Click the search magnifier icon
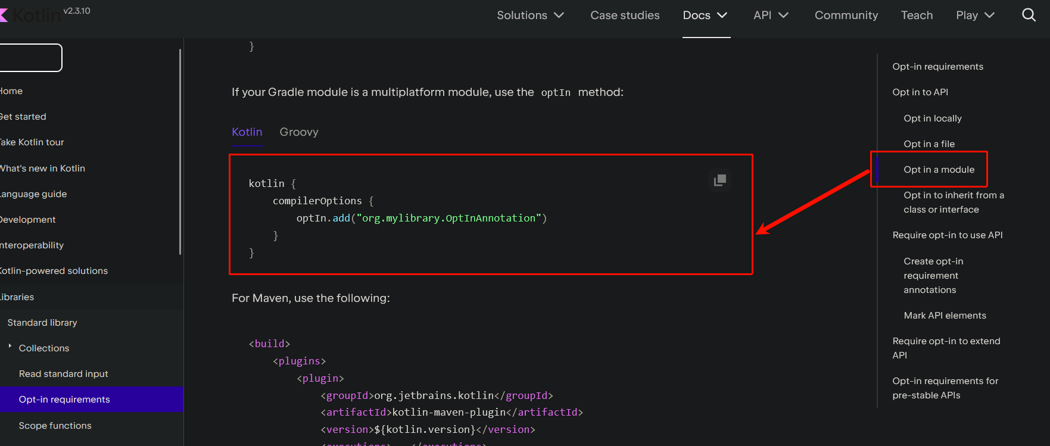This screenshot has height=446, width=1050. (1029, 15)
